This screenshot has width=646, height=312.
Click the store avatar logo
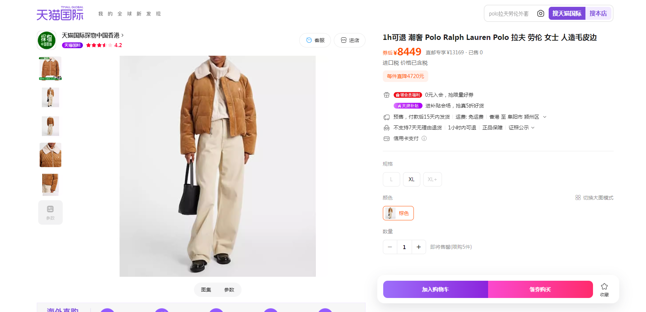[47, 40]
